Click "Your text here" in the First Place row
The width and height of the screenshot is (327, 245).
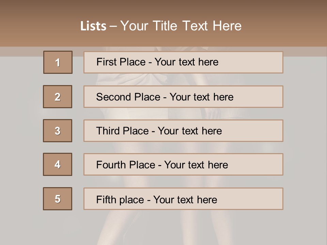click(x=186, y=62)
